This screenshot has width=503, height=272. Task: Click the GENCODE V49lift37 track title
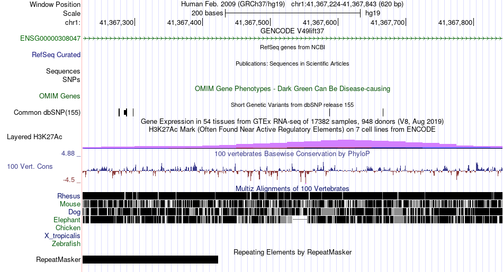click(292, 31)
